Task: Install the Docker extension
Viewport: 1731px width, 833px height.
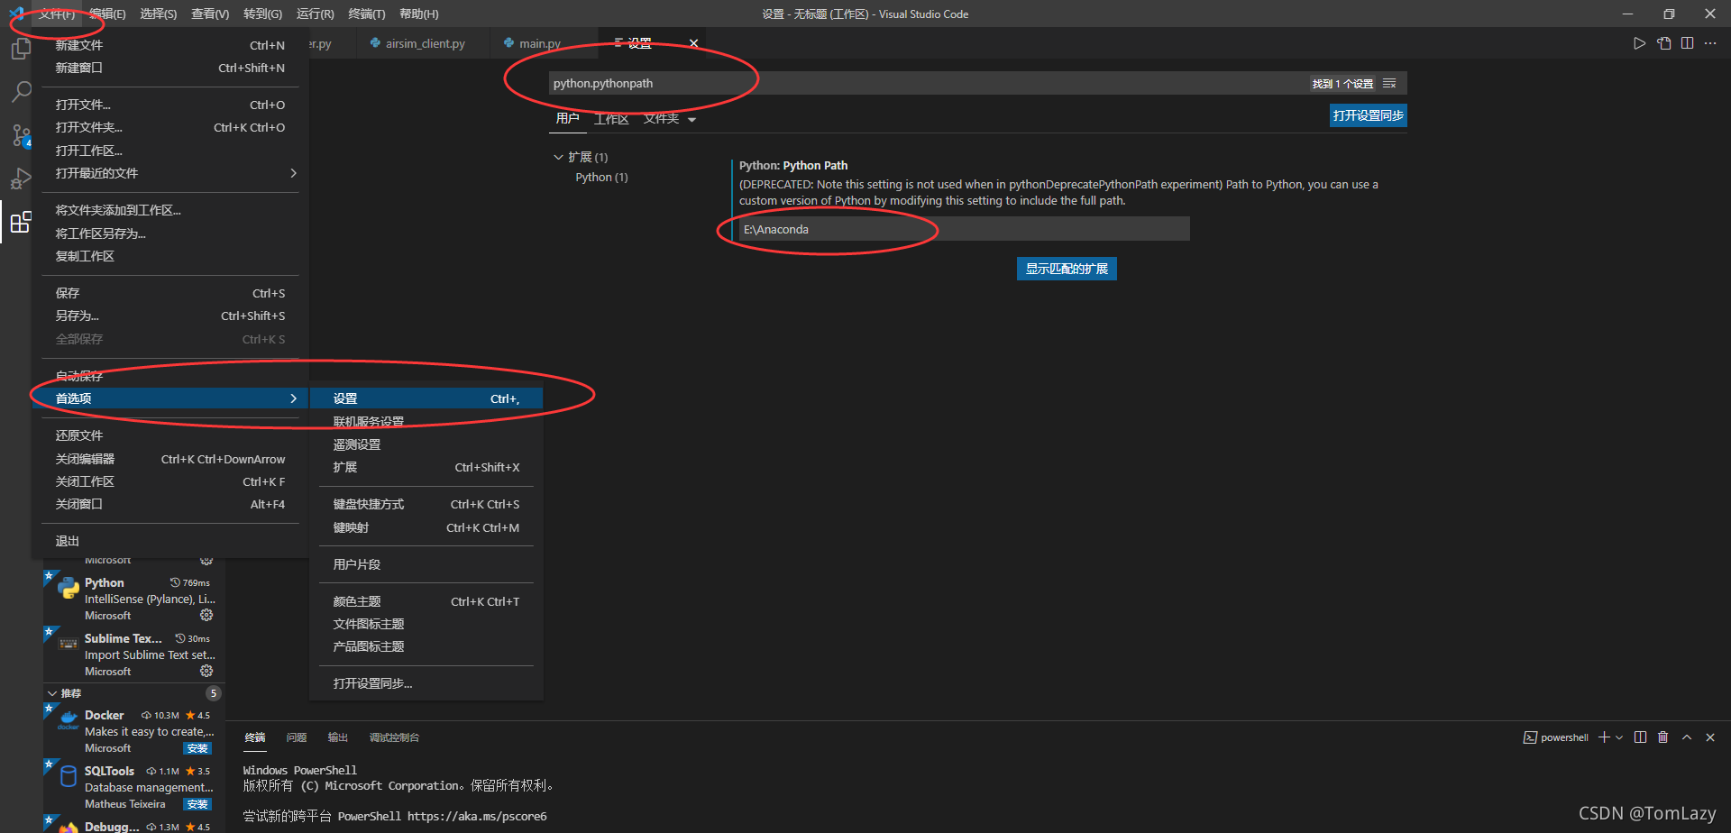Action: [197, 748]
